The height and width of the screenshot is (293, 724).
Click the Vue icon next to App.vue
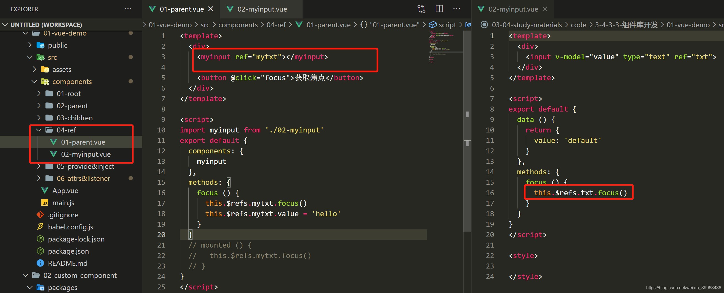coord(44,191)
